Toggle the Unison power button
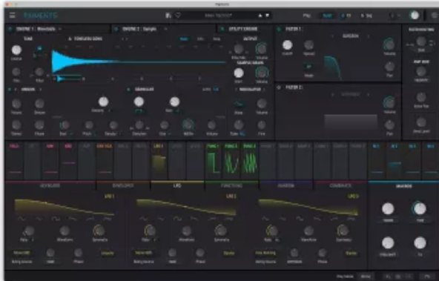The height and width of the screenshot is (281, 439). coord(10,90)
